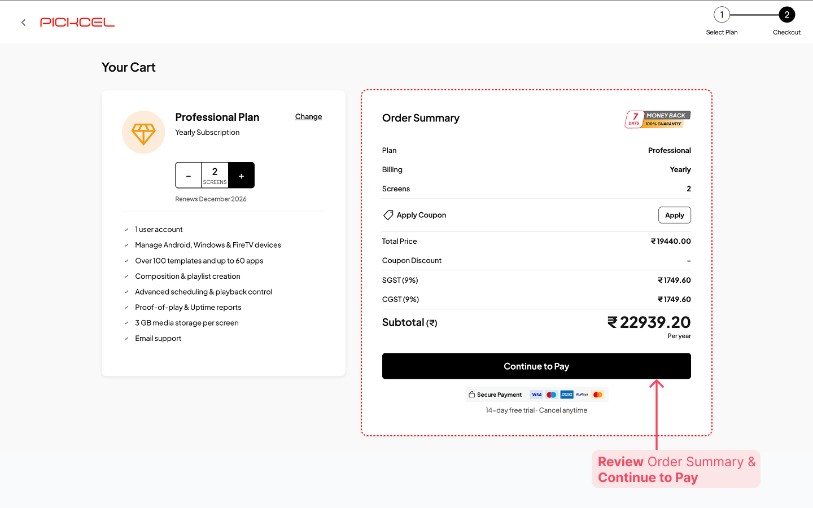Click the coupon tag icon

point(388,215)
